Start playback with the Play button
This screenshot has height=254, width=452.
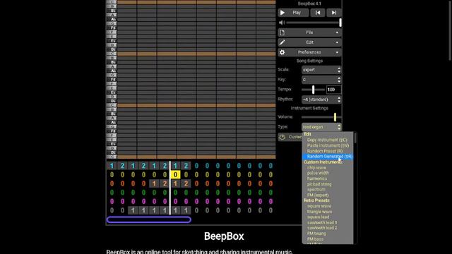point(293,13)
